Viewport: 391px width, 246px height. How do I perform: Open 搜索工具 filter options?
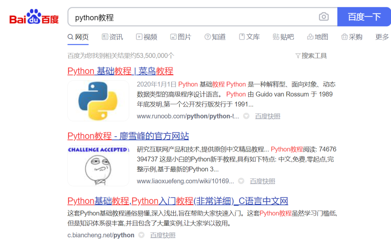tap(311, 56)
